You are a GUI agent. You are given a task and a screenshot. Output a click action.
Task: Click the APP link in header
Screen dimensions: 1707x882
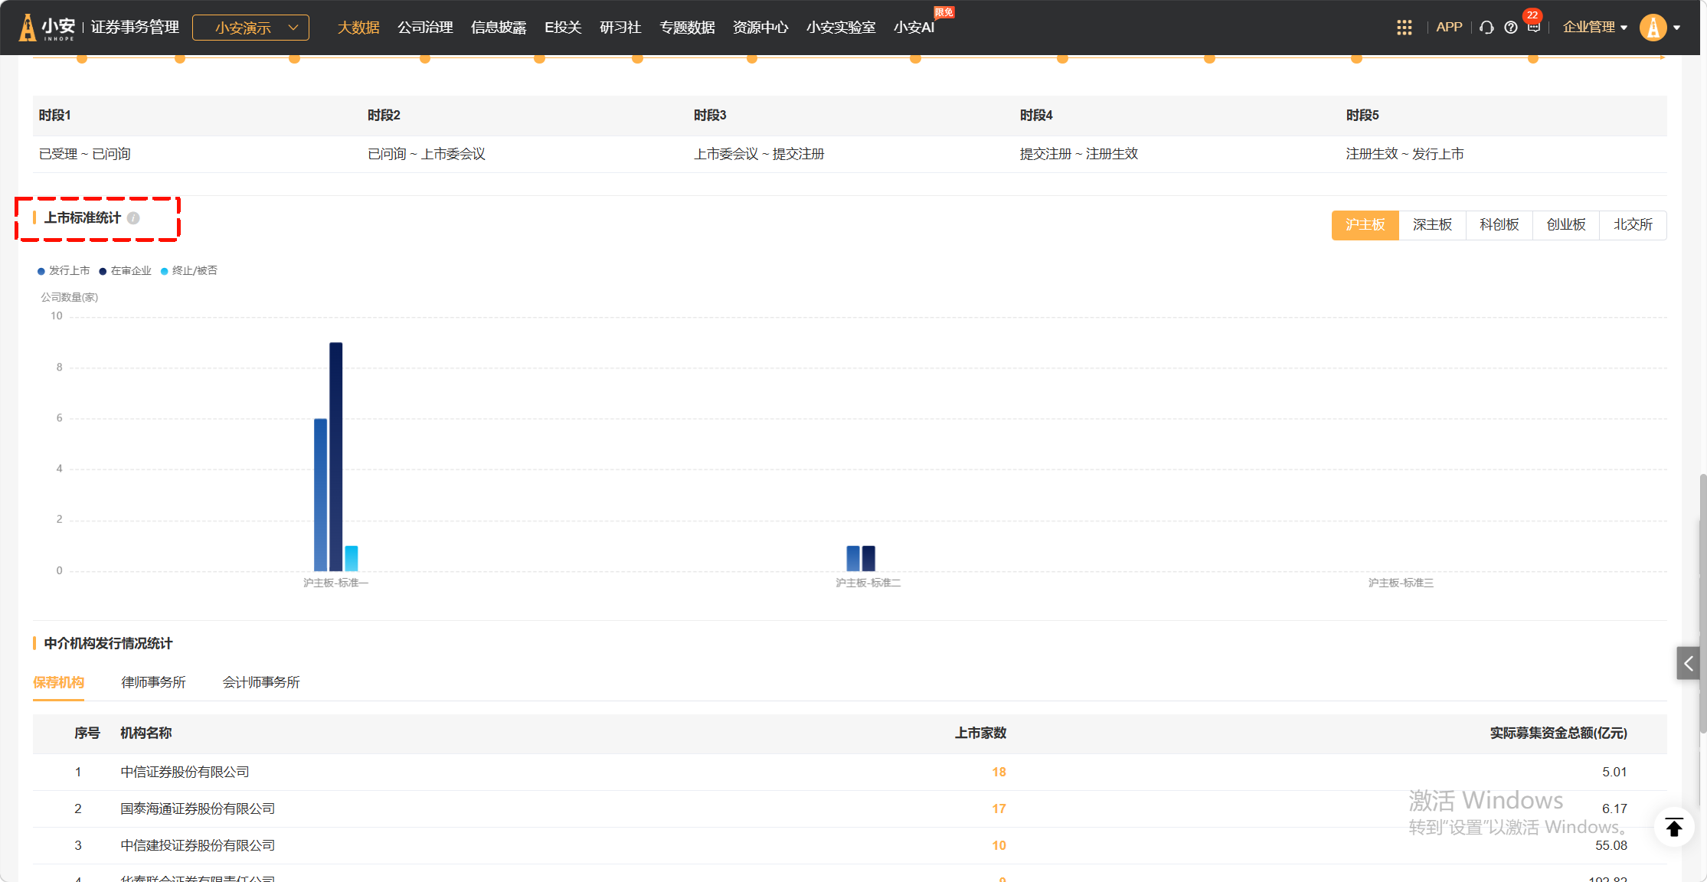point(1449,28)
